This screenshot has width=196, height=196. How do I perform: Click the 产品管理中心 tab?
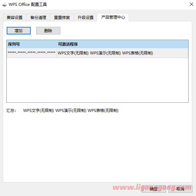(113, 17)
